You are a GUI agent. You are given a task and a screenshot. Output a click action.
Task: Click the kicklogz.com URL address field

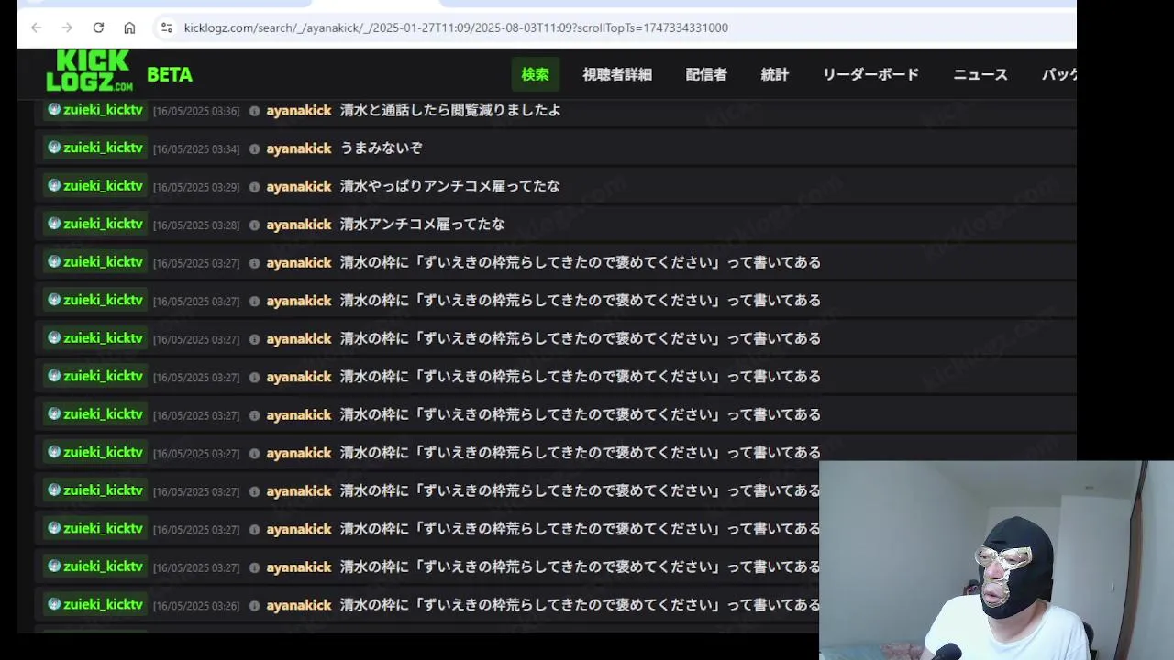[x=456, y=27]
